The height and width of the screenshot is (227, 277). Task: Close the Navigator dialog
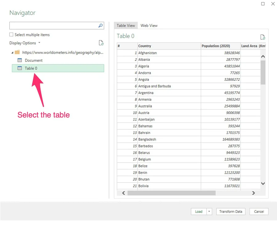pos(273,4)
